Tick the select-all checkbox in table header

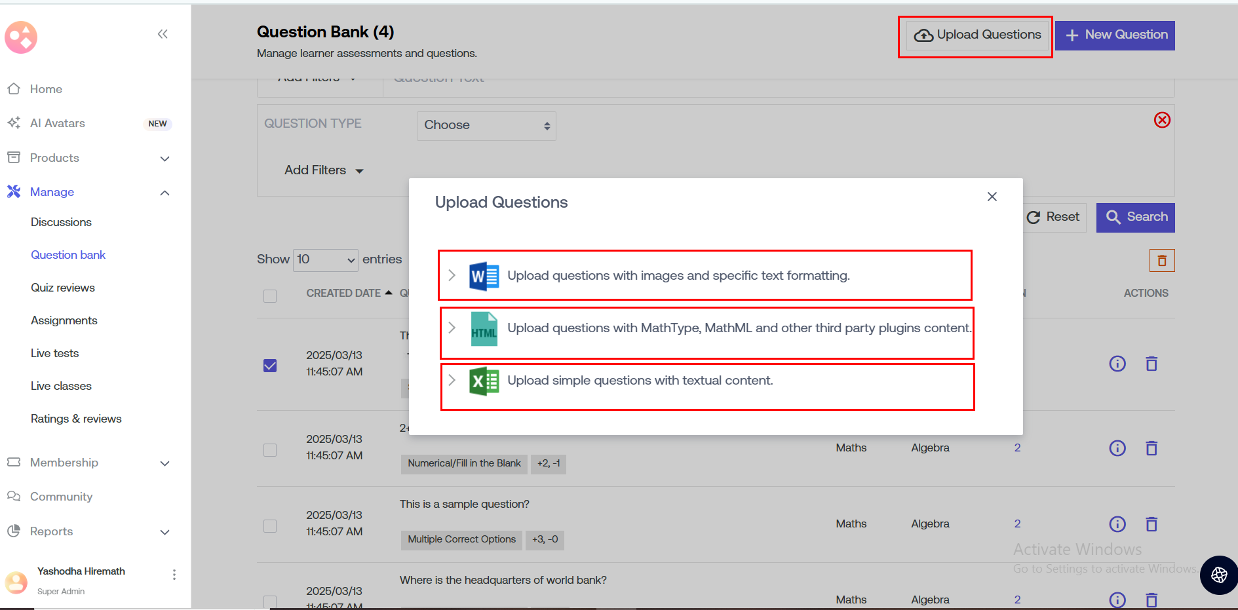pos(270,296)
